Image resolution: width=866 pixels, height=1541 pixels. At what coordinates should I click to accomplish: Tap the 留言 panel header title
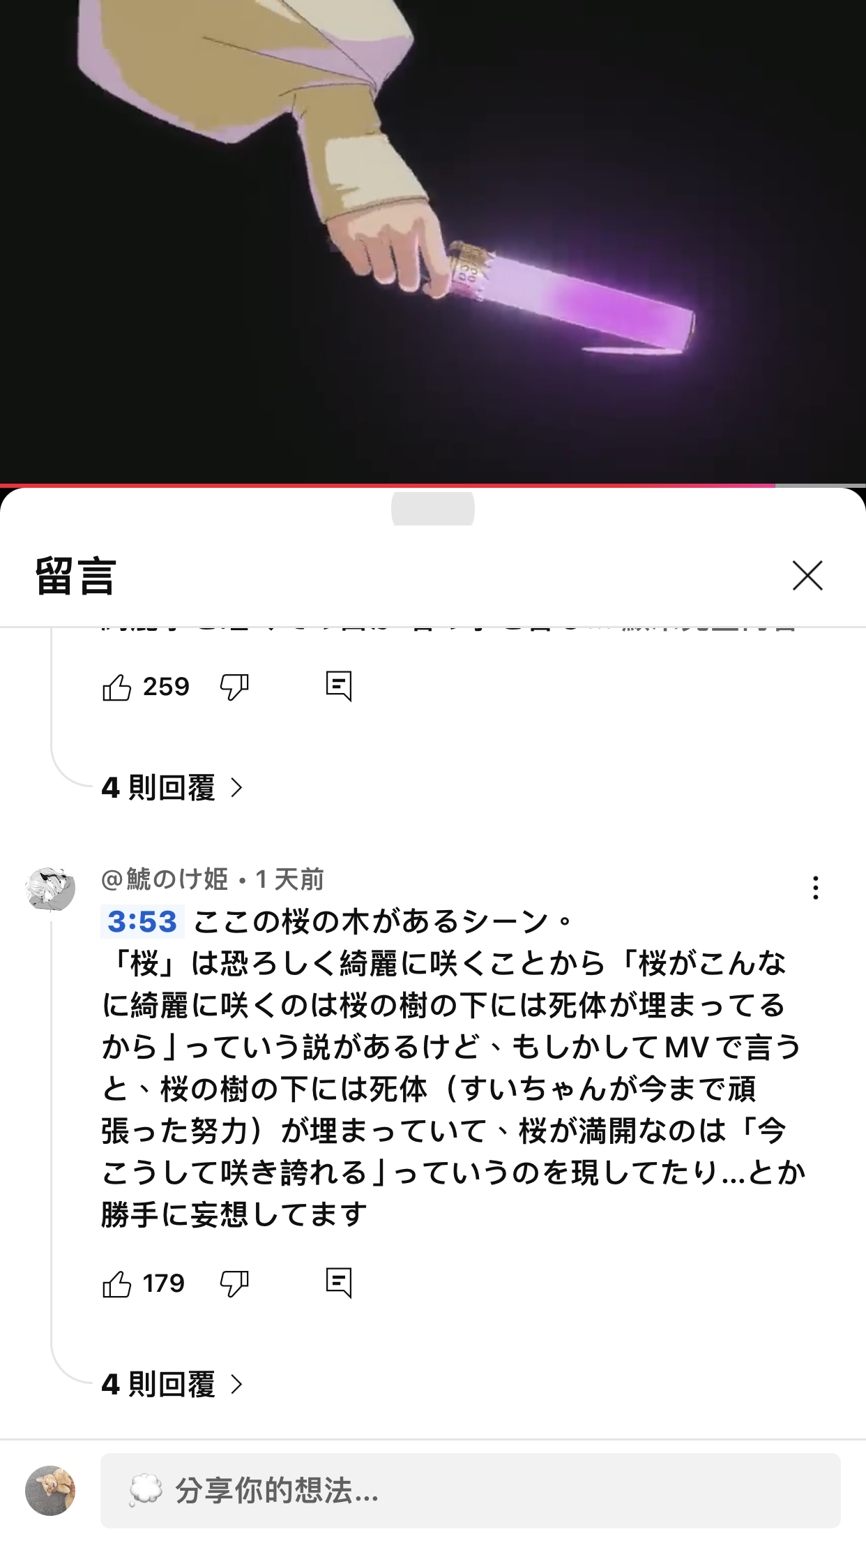click(75, 576)
